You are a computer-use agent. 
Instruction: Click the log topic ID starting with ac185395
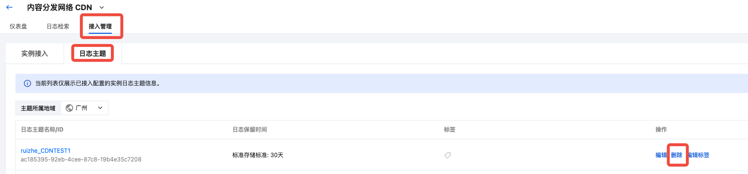coord(81,159)
